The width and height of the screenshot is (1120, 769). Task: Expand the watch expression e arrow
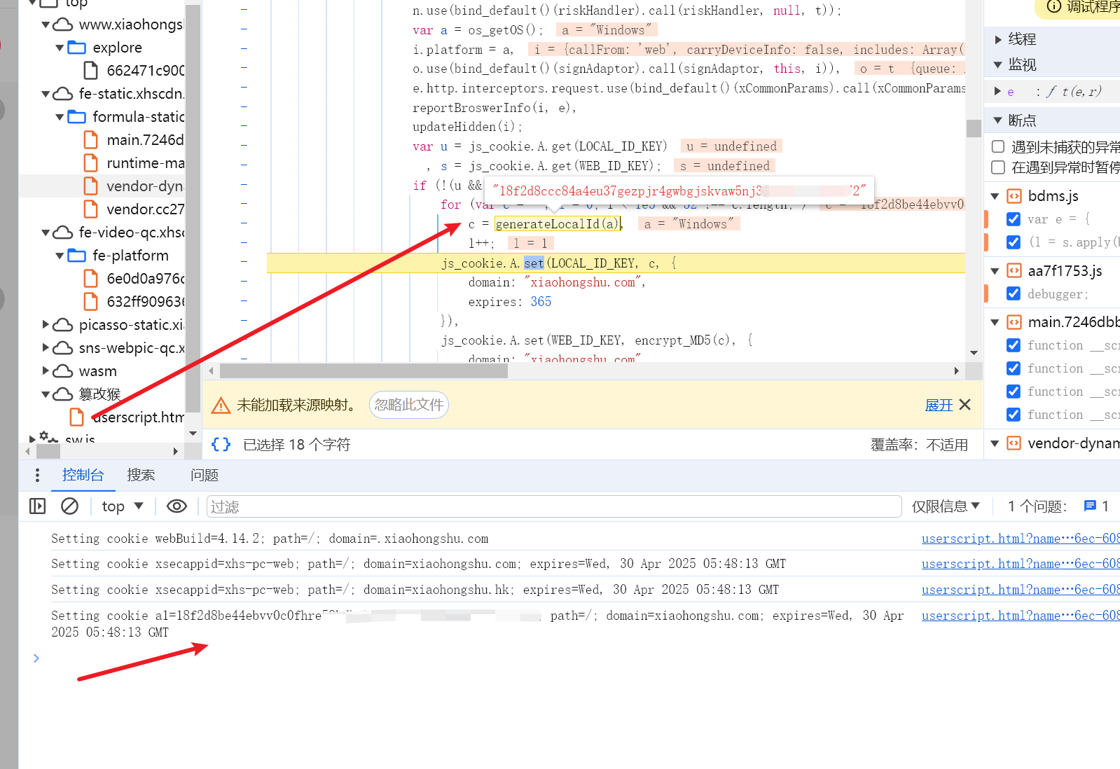pos(998,92)
